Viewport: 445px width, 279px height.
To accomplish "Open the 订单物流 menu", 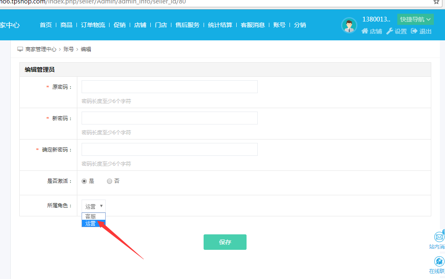I will [x=93, y=25].
